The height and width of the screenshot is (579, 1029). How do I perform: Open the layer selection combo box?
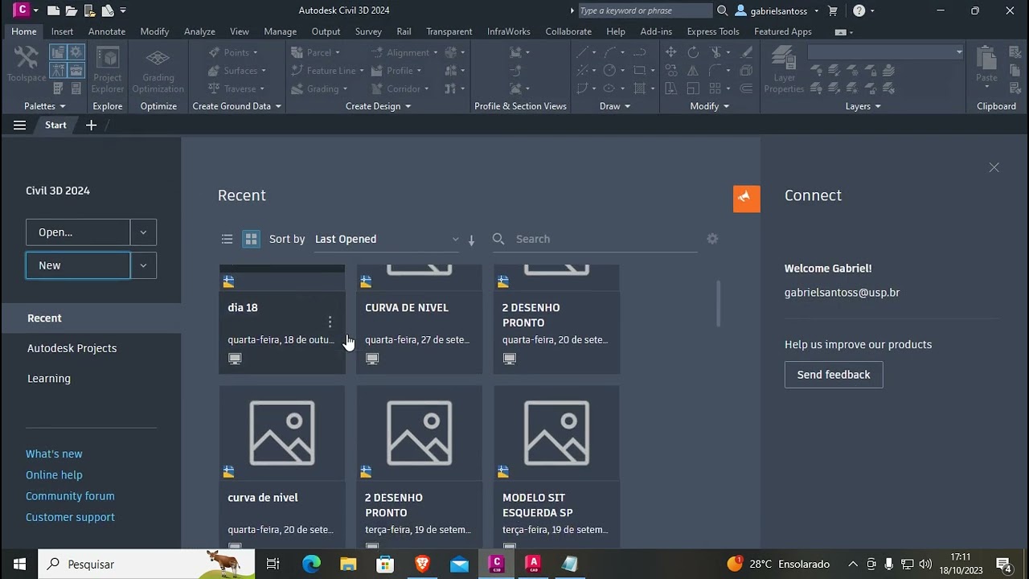885,52
